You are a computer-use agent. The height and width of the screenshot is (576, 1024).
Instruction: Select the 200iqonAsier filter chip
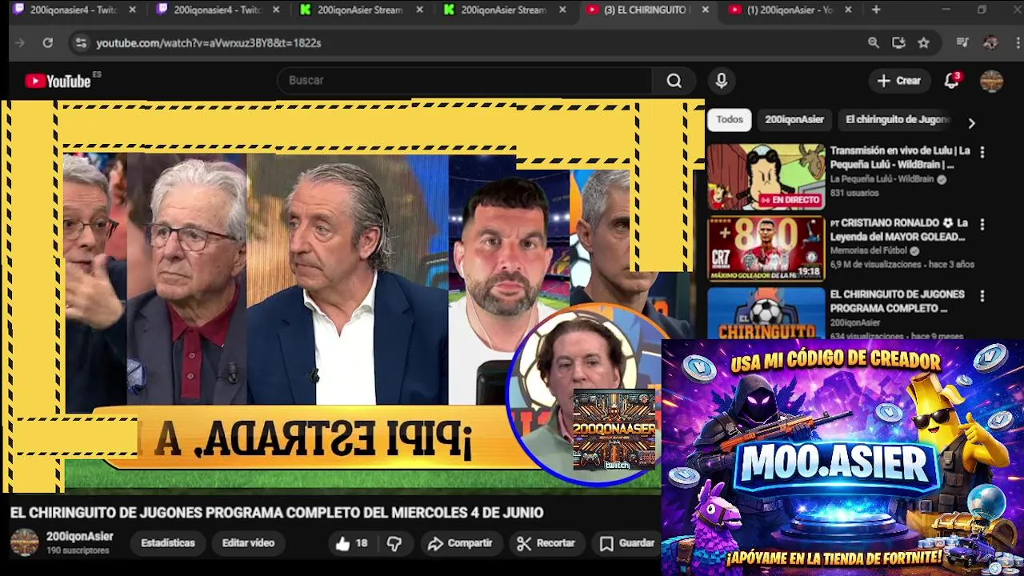794,120
